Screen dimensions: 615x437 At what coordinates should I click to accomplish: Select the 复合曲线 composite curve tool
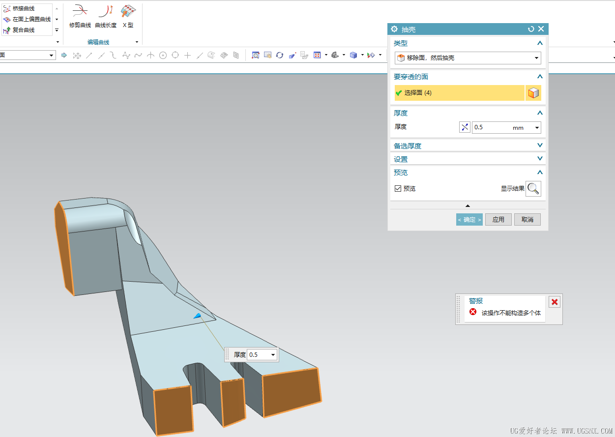click(x=20, y=30)
